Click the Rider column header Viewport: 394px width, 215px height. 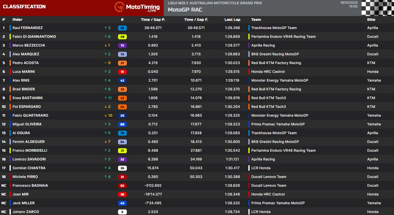[x=17, y=20]
